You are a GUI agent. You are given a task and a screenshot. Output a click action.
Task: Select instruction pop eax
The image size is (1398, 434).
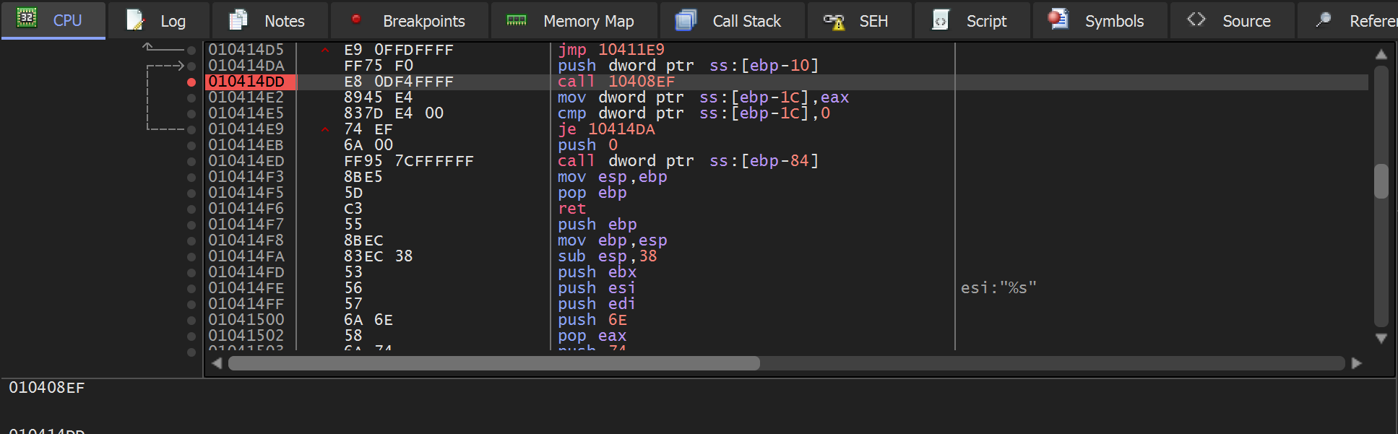tap(592, 337)
